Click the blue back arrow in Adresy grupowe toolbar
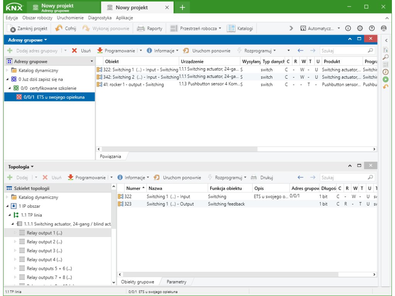 coord(300,50)
